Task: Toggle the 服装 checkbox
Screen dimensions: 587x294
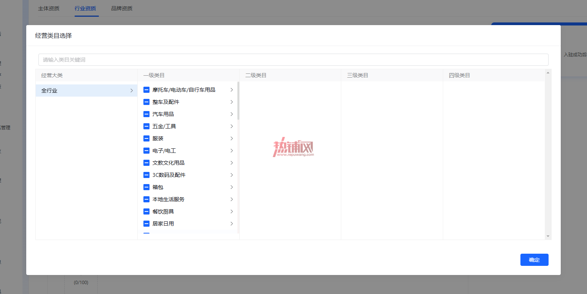Action: pos(146,138)
